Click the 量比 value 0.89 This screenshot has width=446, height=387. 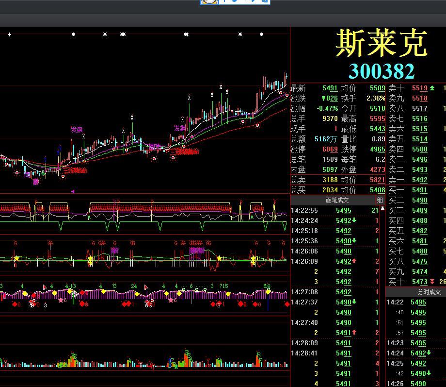point(378,139)
